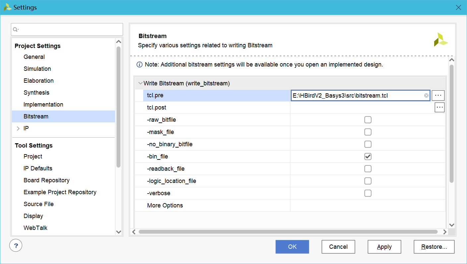This screenshot has width=467, height=264.
Task: Click the Restore... button
Action: coord(434,247)
